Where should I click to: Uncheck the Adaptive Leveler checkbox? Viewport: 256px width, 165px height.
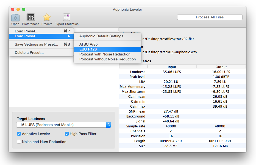[19, 134]
